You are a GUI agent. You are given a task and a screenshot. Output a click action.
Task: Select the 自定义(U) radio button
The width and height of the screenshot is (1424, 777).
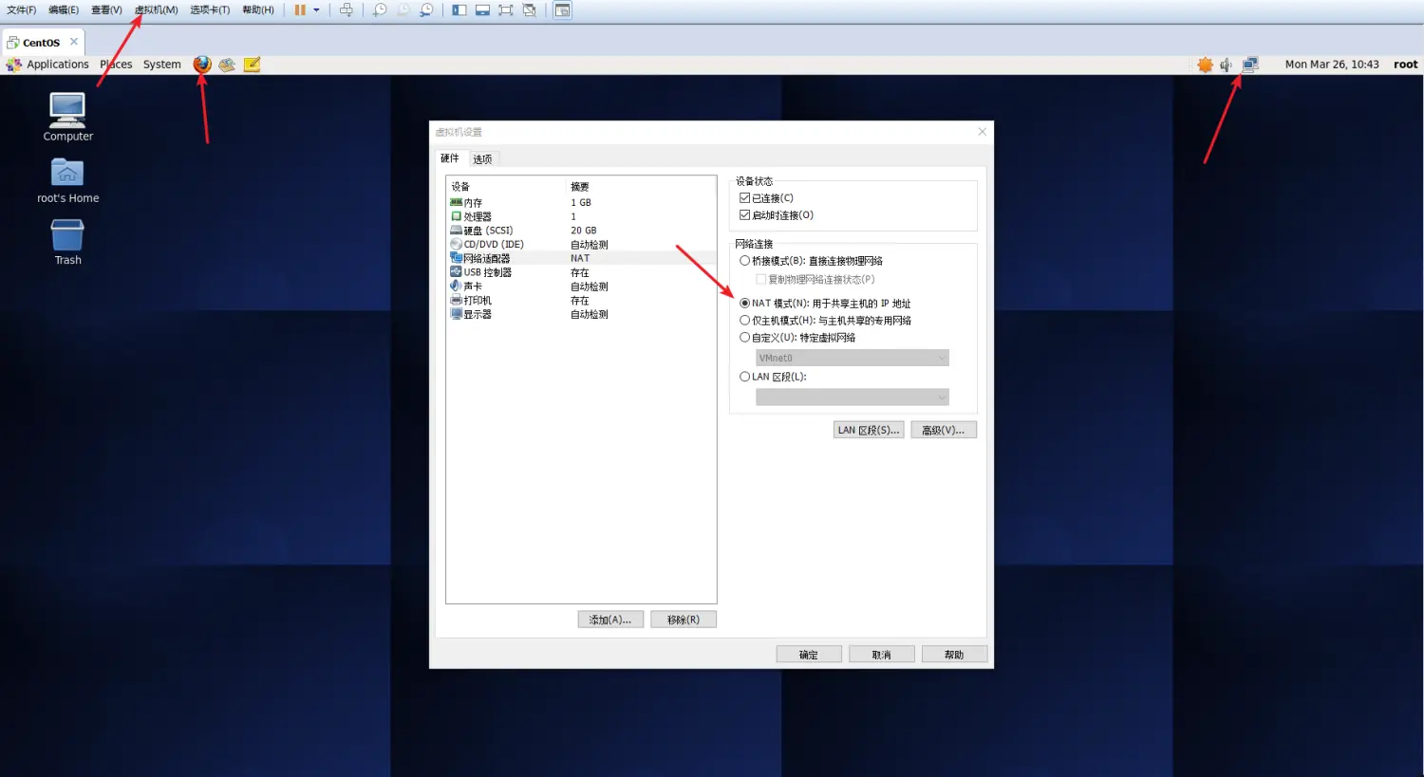click(x=745, y=338)
